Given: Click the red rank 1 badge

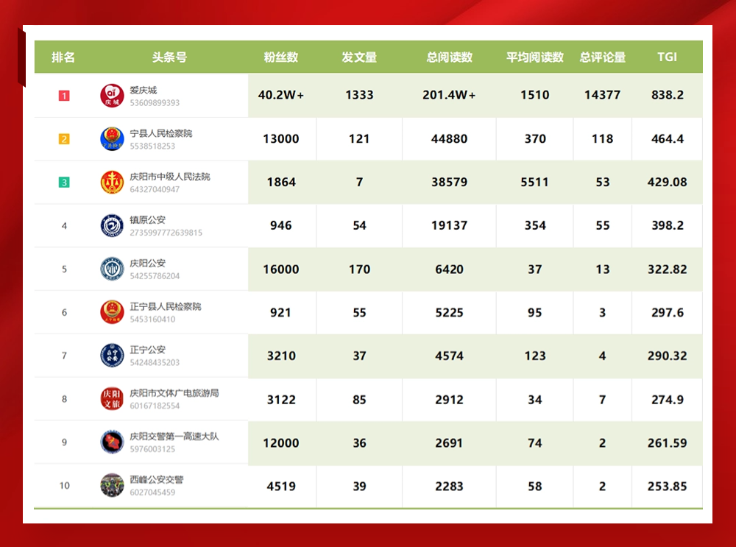Looking at the screenshot, I should (64, 96).
